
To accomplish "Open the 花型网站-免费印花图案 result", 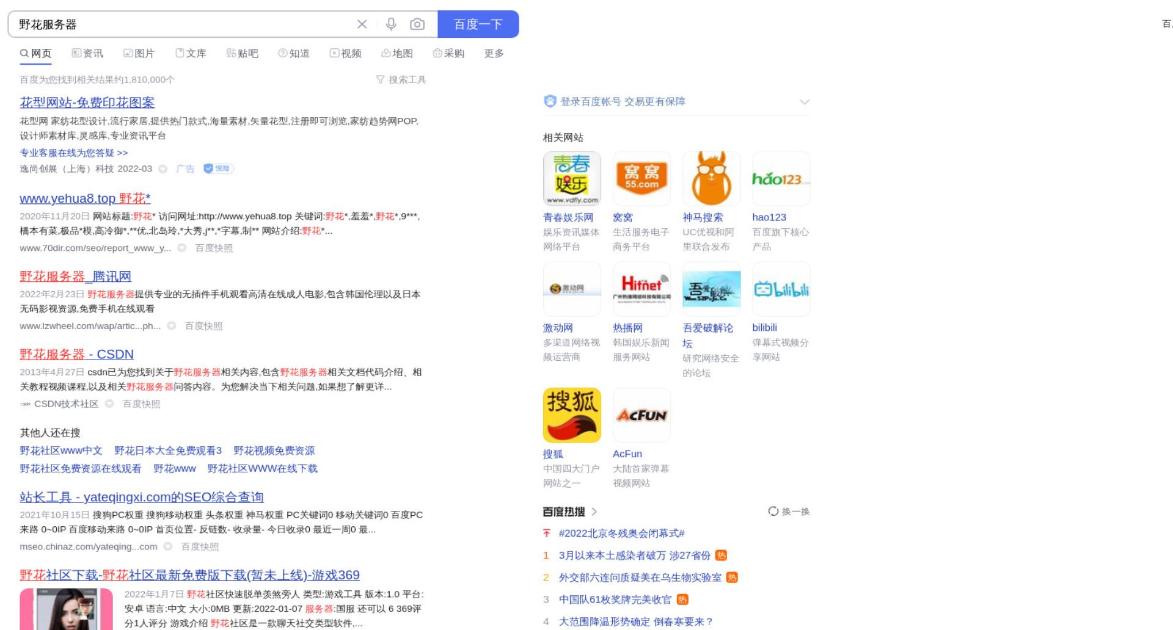I will click(87, 103).
